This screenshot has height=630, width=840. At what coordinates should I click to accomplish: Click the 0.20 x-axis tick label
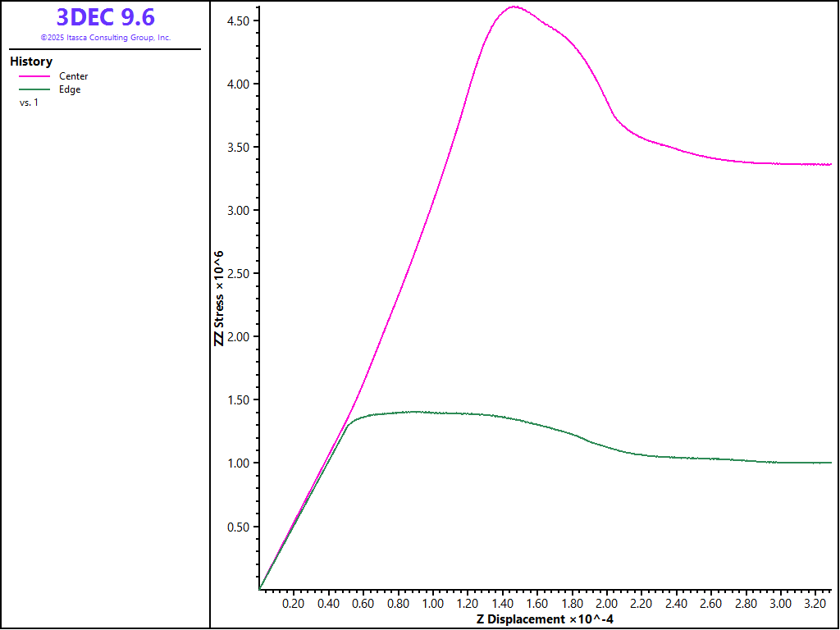coord(293,604)
